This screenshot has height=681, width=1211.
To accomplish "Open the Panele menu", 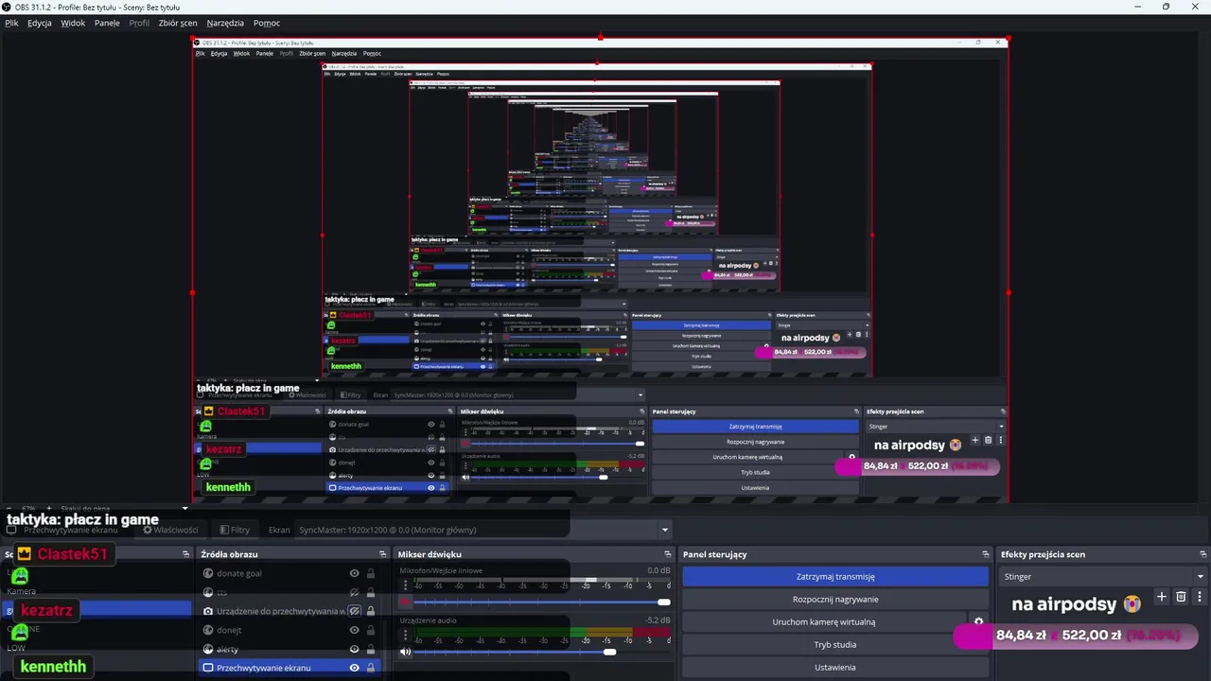I will 107,23.
